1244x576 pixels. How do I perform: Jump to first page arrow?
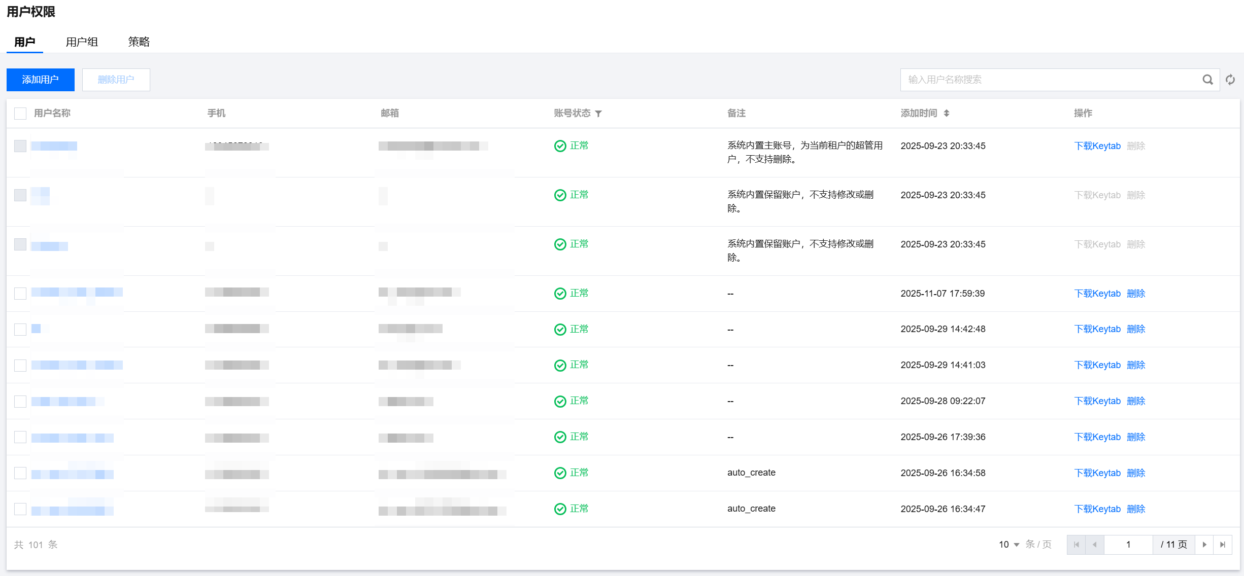(1076, 545)
